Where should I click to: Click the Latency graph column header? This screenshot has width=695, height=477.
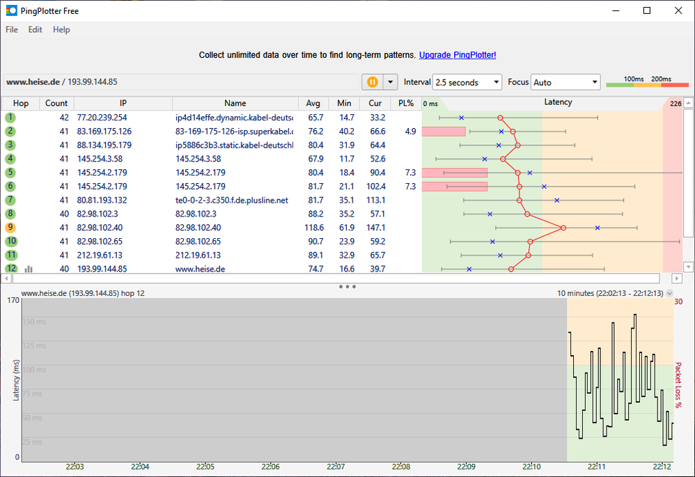point(558,102)
